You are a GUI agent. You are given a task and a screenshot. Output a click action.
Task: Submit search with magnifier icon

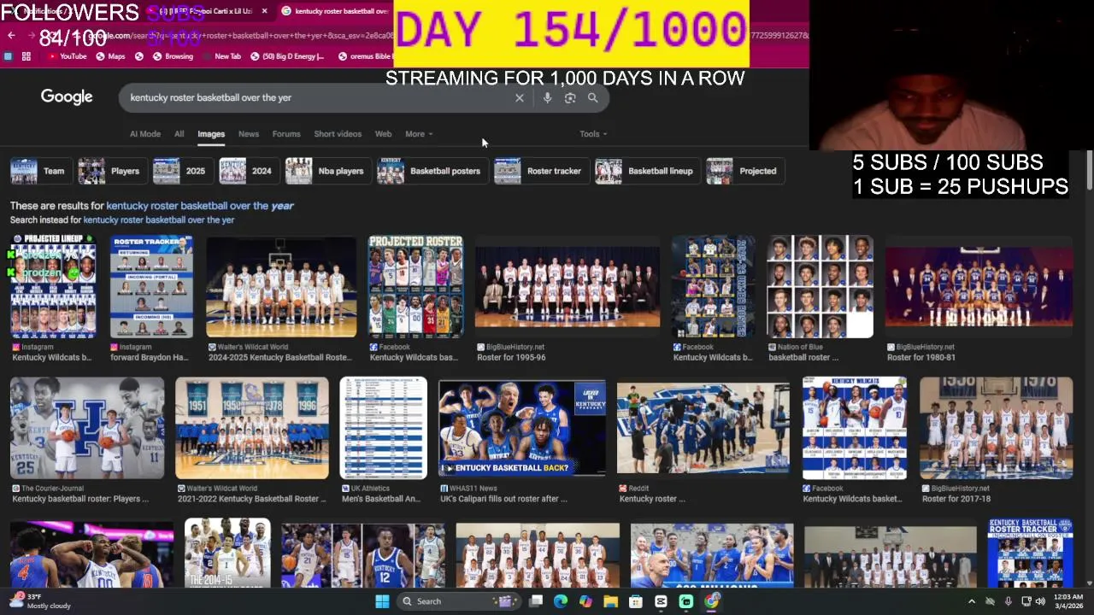(x=592, y=97)
